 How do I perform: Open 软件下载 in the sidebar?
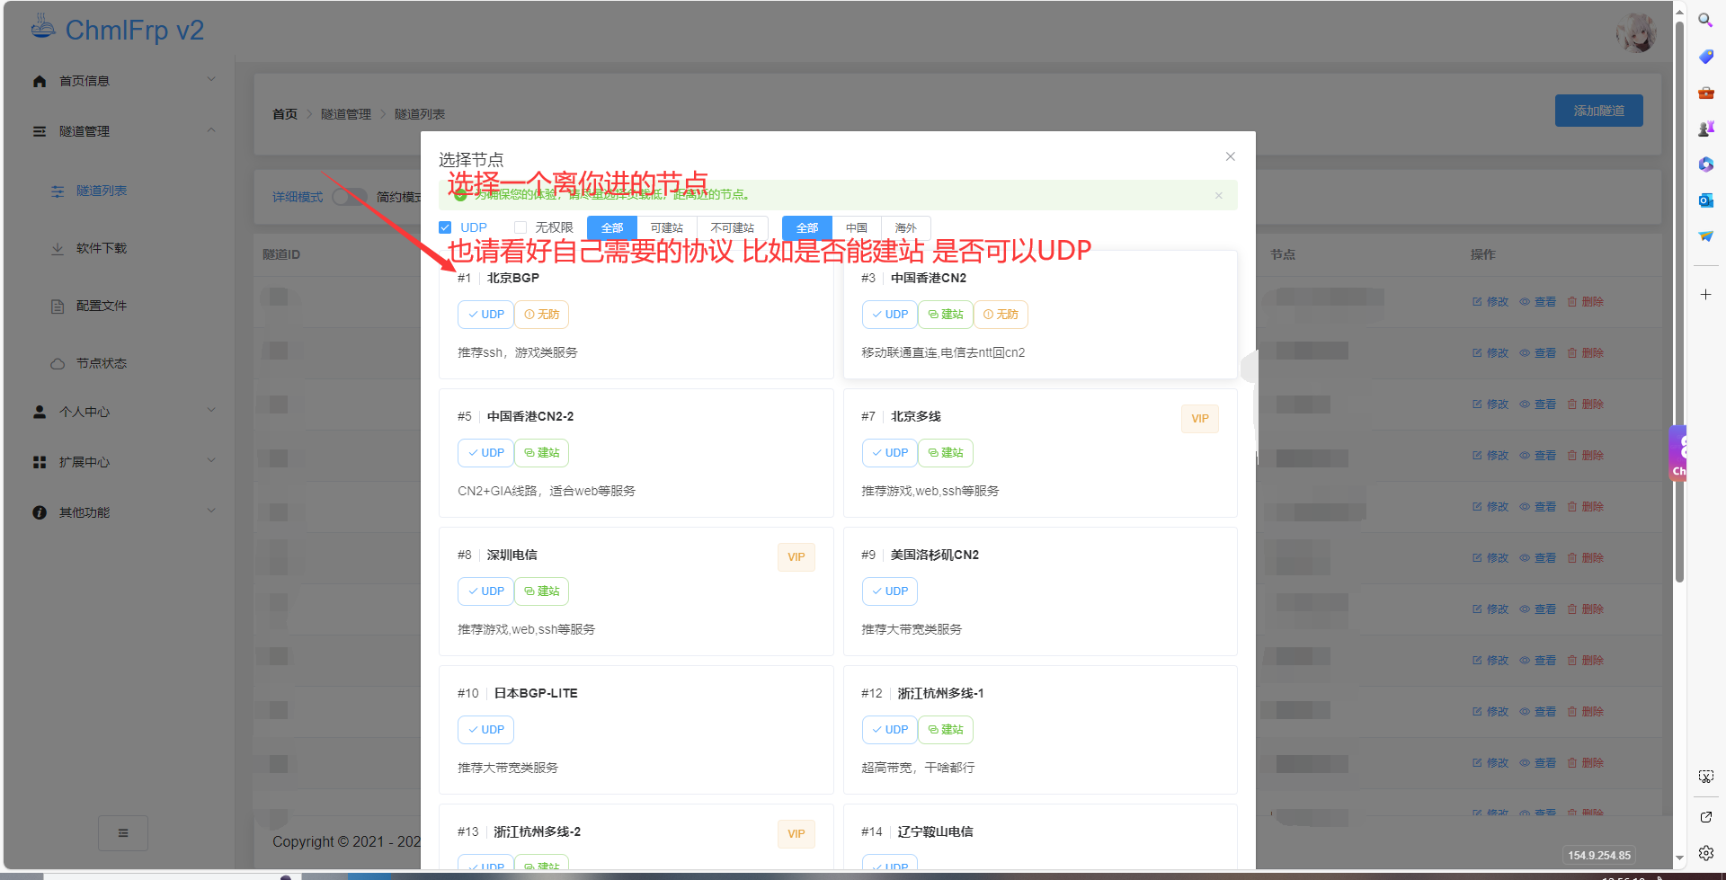pos(101,248)
